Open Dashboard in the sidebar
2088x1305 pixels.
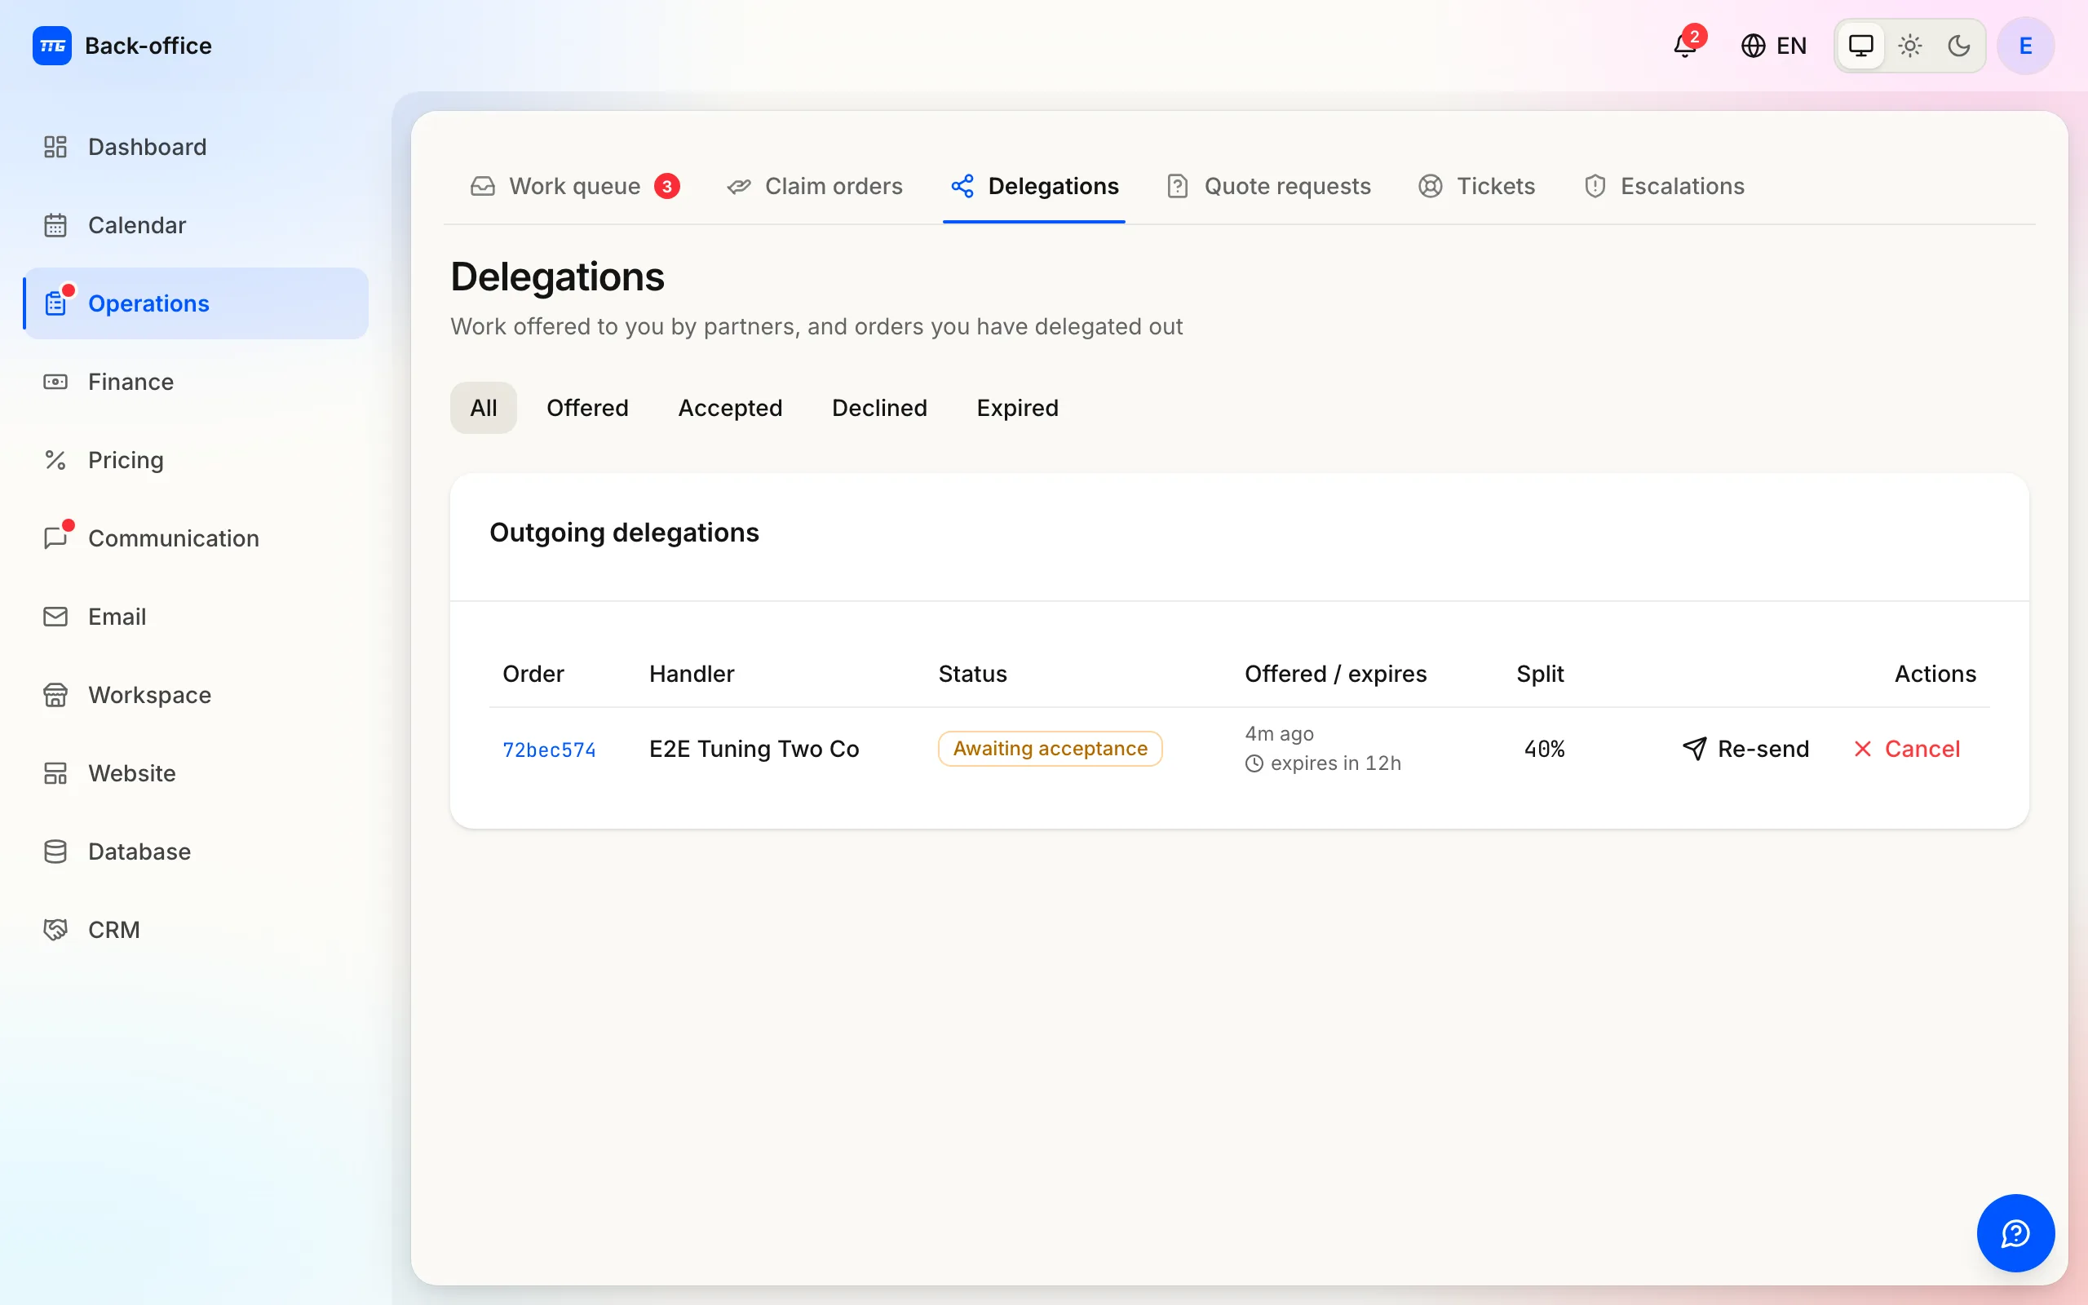[196, 147]
